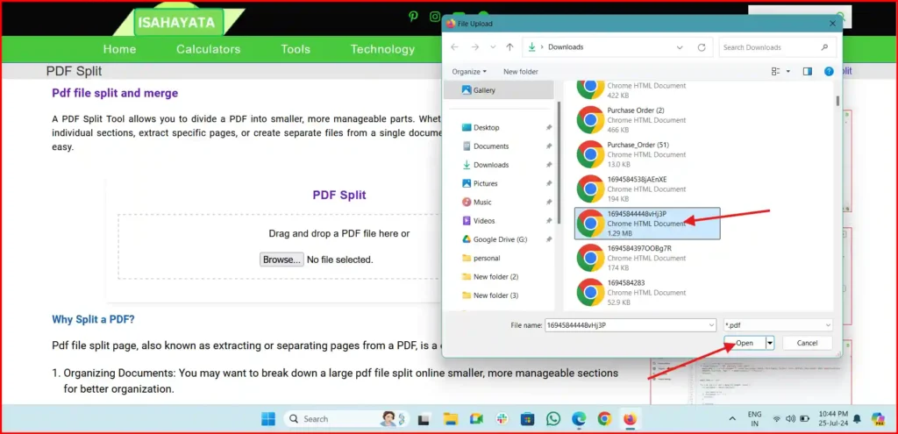Open the Organize menu

(469, 72)
